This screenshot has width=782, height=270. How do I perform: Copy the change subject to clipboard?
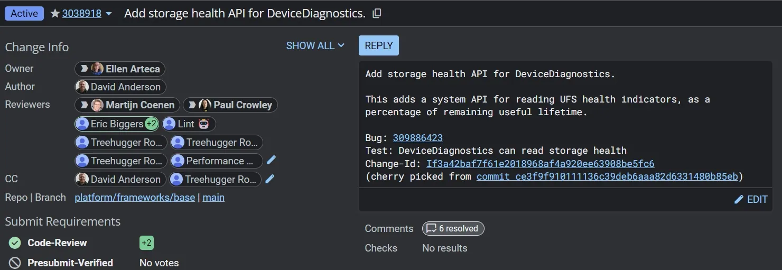377,14
